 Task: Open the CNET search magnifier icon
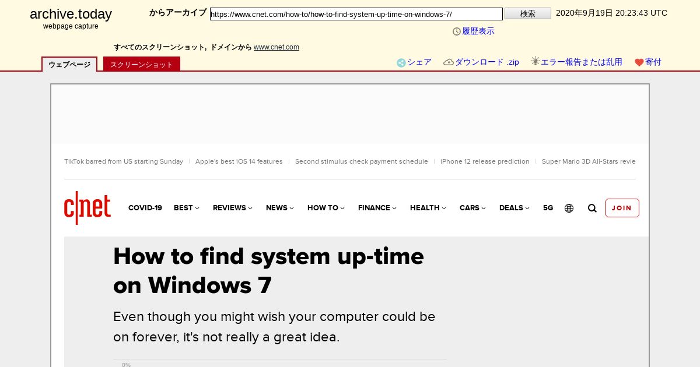(592, 208)
